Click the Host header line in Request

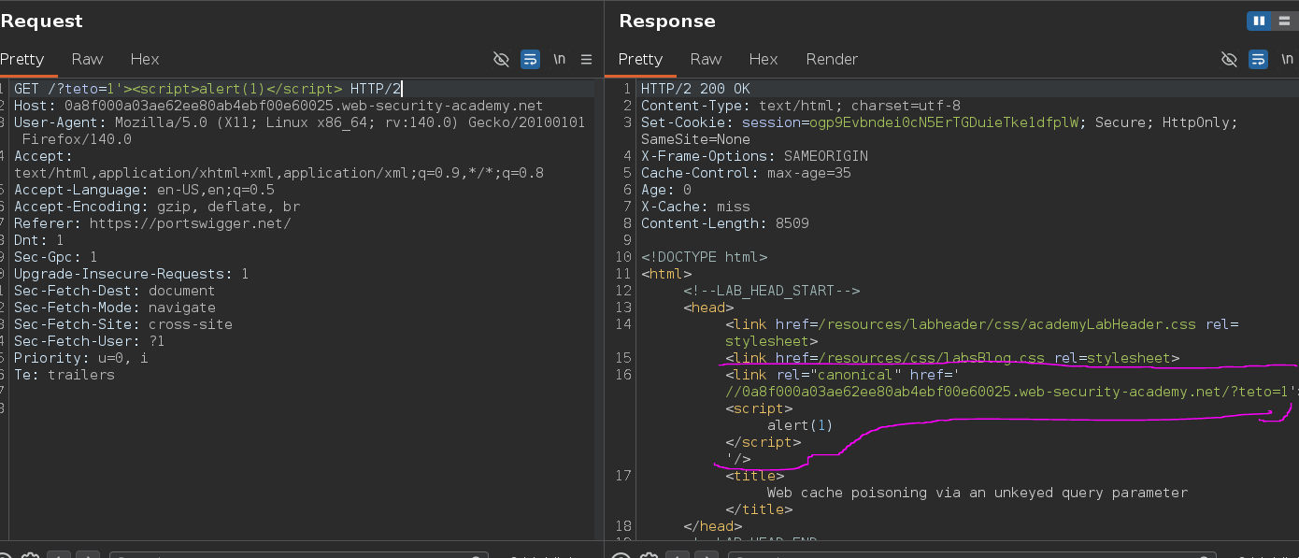[x=278, y=106]
